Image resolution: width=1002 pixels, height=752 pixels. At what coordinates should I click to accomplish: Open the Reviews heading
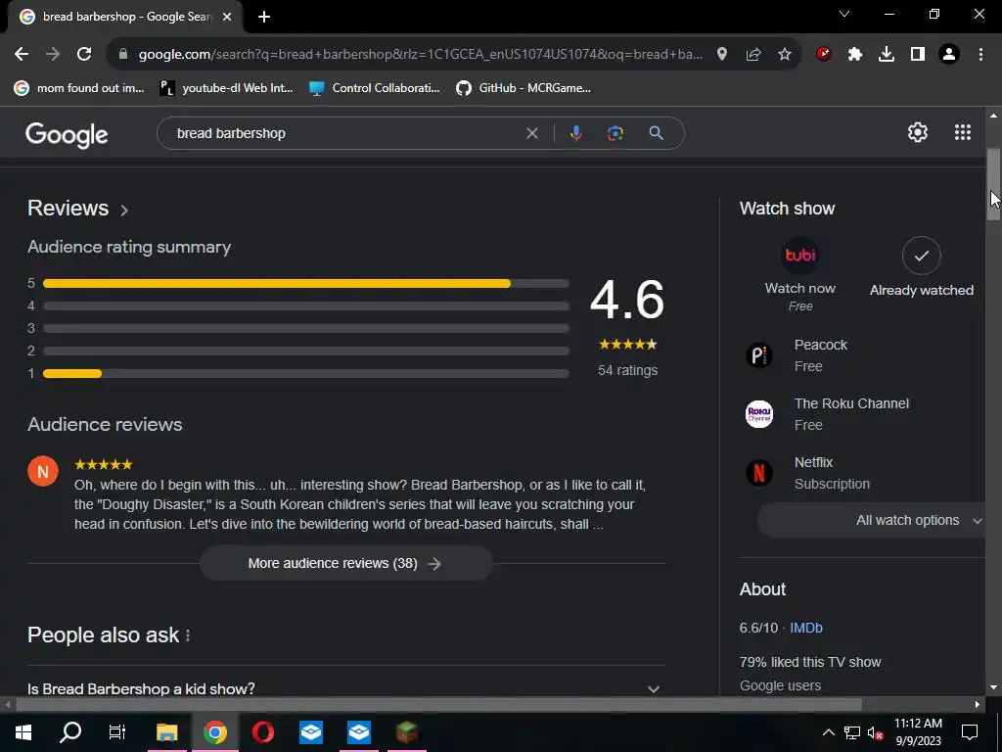68,209
